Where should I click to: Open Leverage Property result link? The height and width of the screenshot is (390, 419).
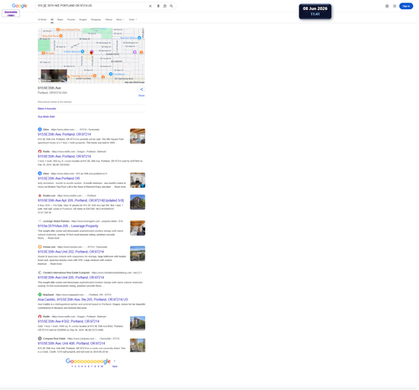pyautogui.click(x=68, y=226)
